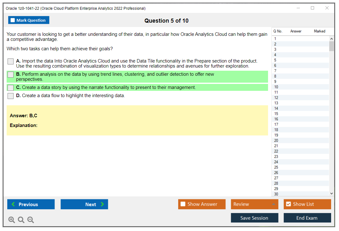Select answer D about data flow
The image size is (339, 231).
11,96
